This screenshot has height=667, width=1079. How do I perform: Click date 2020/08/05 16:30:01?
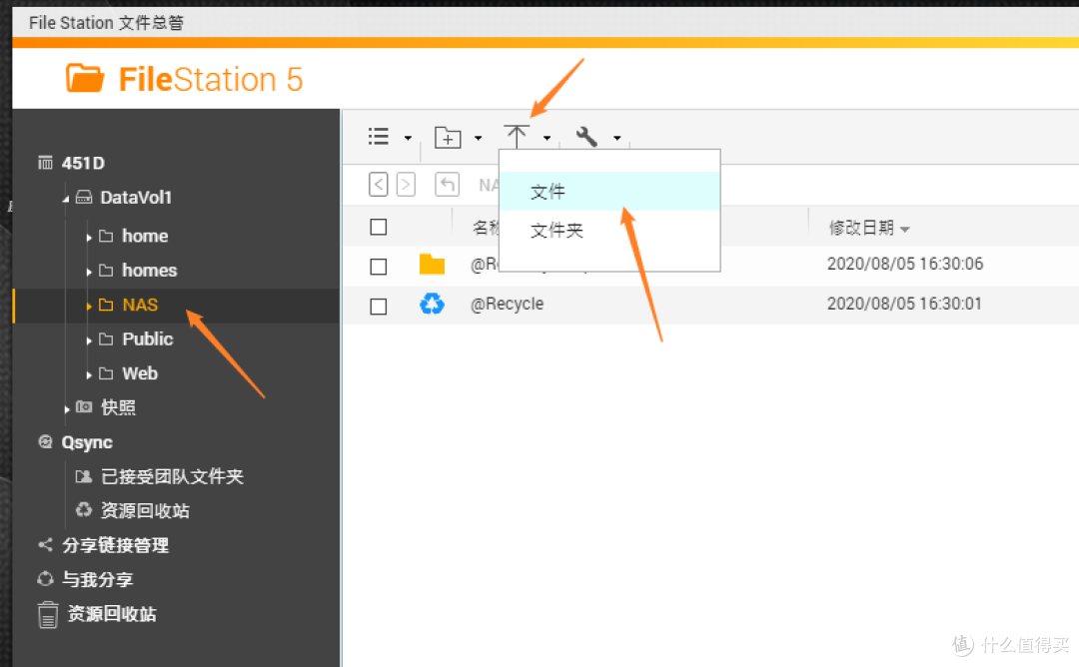(x=904, y=304)
